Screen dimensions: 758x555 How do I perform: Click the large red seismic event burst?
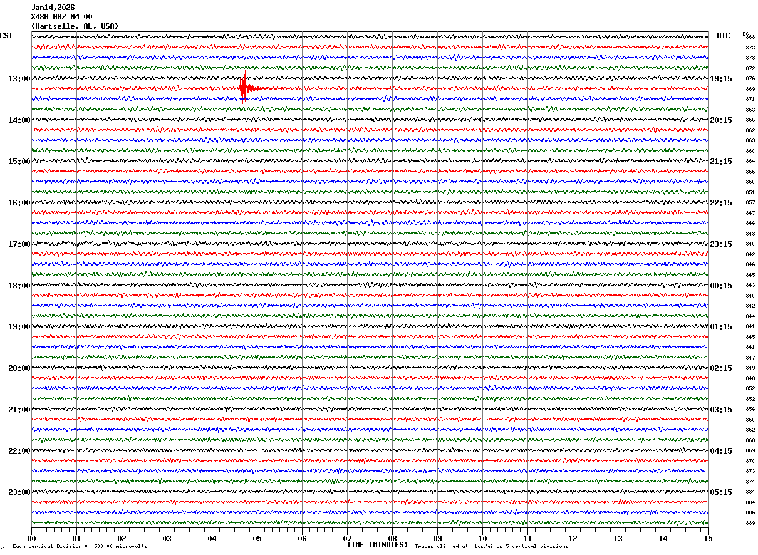point(244,88)
